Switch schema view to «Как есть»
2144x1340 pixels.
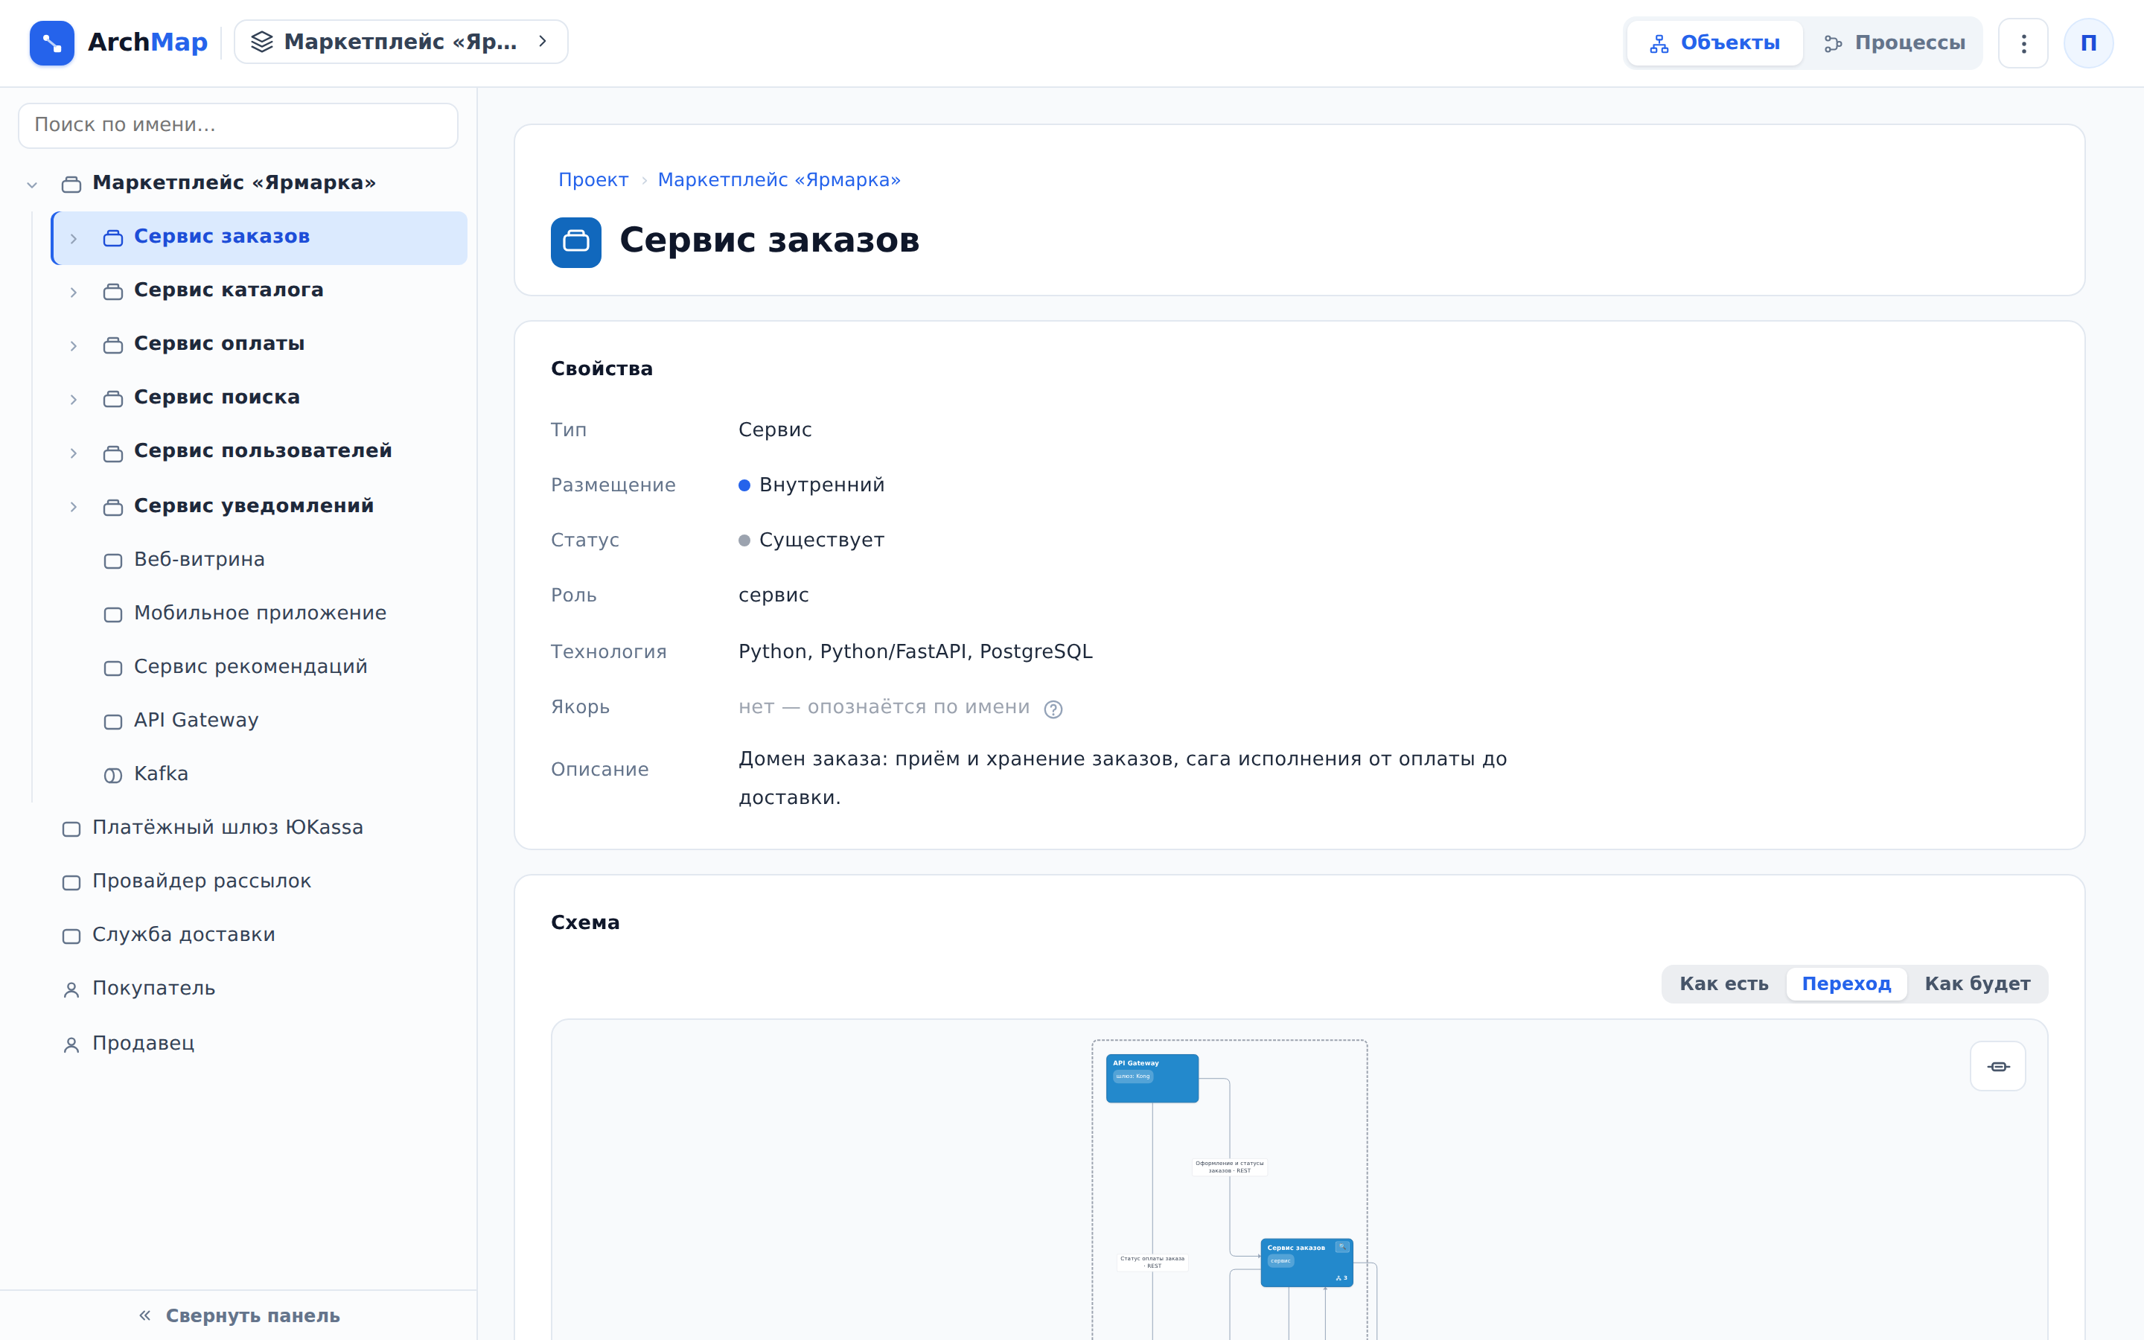coord(1723,983)
